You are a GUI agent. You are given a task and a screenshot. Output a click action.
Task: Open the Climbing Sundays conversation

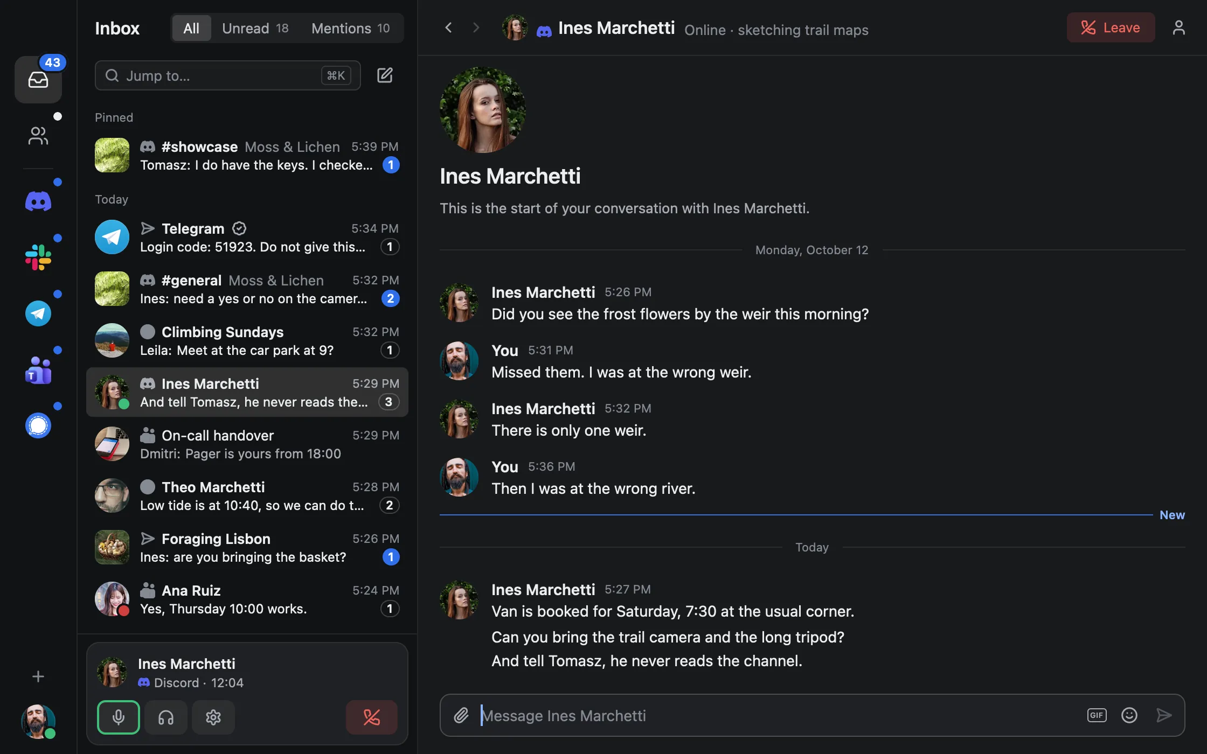247,340
